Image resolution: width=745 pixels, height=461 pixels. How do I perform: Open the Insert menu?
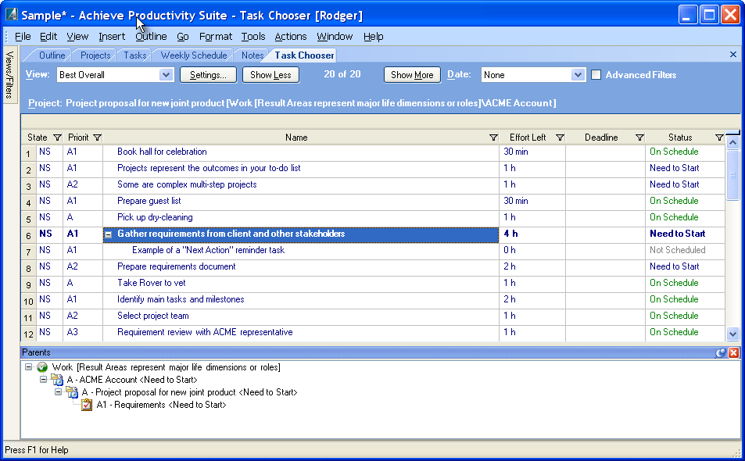pyautogui.click(x=112, y=37)
